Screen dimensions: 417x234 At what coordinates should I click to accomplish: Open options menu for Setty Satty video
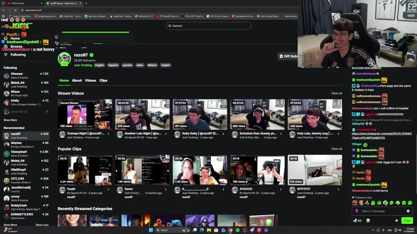tap(223, 134)
